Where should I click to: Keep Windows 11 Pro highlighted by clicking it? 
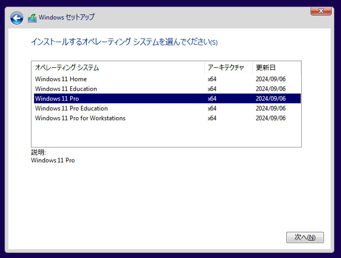click(57, 98)
